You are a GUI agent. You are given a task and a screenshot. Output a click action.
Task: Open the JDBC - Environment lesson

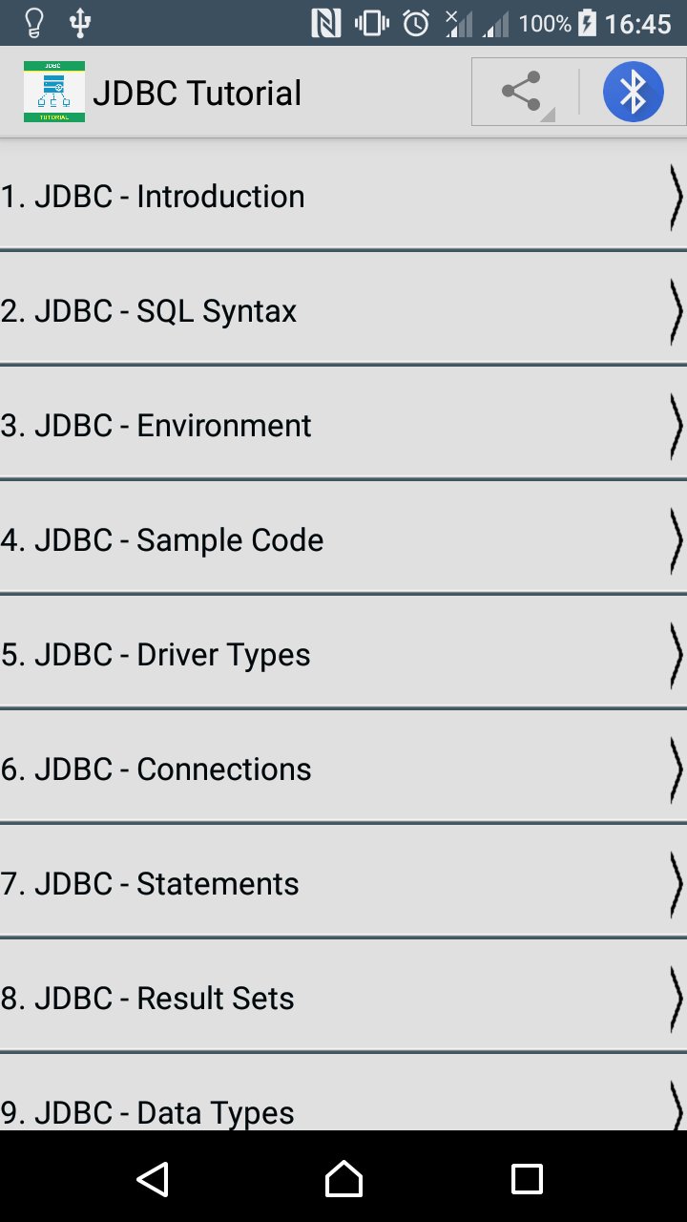tap(343, 425)
